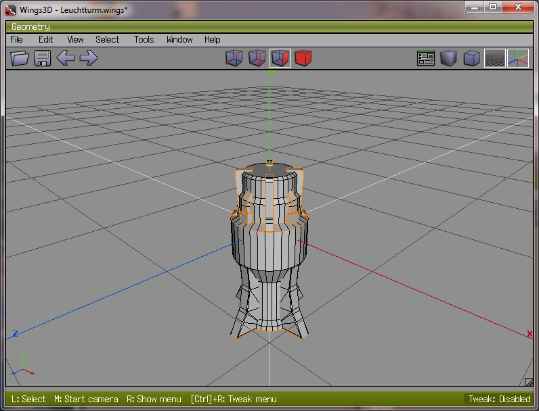Image resolution: width=539 pixels, height=411 pixels.
Task: Expand the View menu
Action: coord(75,40)
